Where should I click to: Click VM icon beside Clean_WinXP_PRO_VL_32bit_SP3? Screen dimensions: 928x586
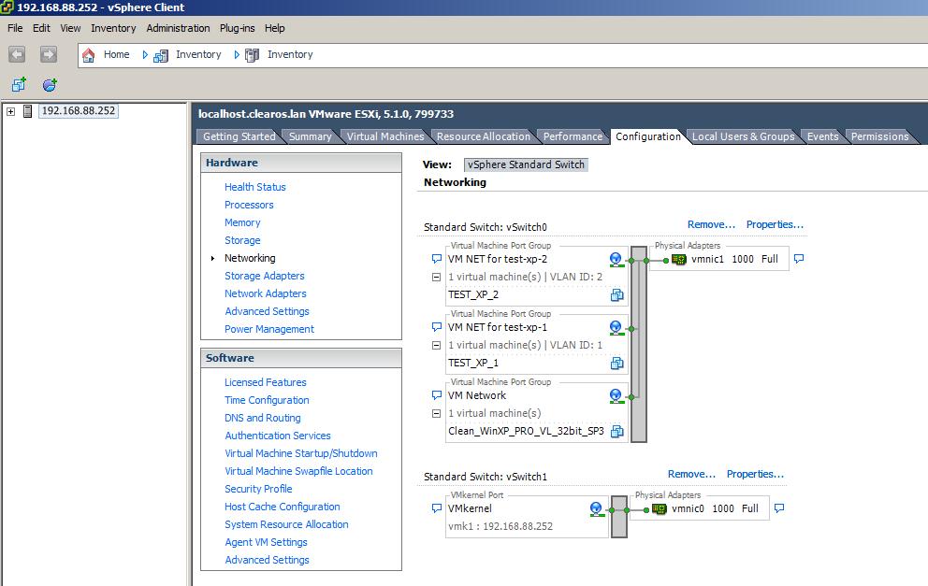(x=616, y=431)
